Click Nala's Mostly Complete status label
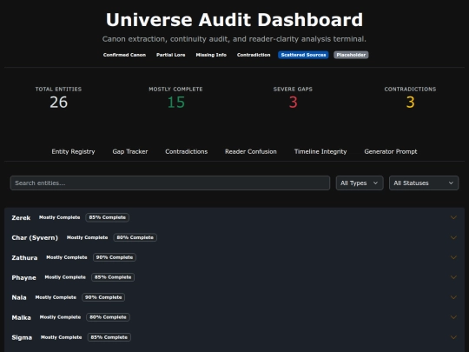469x352 pixels. point(56,297)
